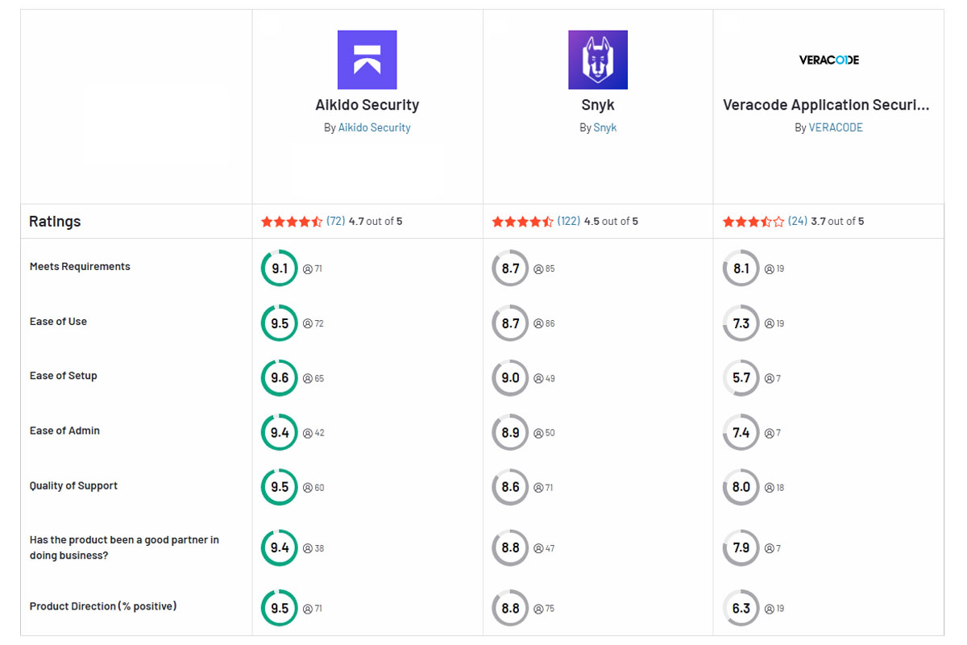Click Aikido's 65 Ease of Setup respondents
Screen dimensions: 967x645
[x=313, y=379]
